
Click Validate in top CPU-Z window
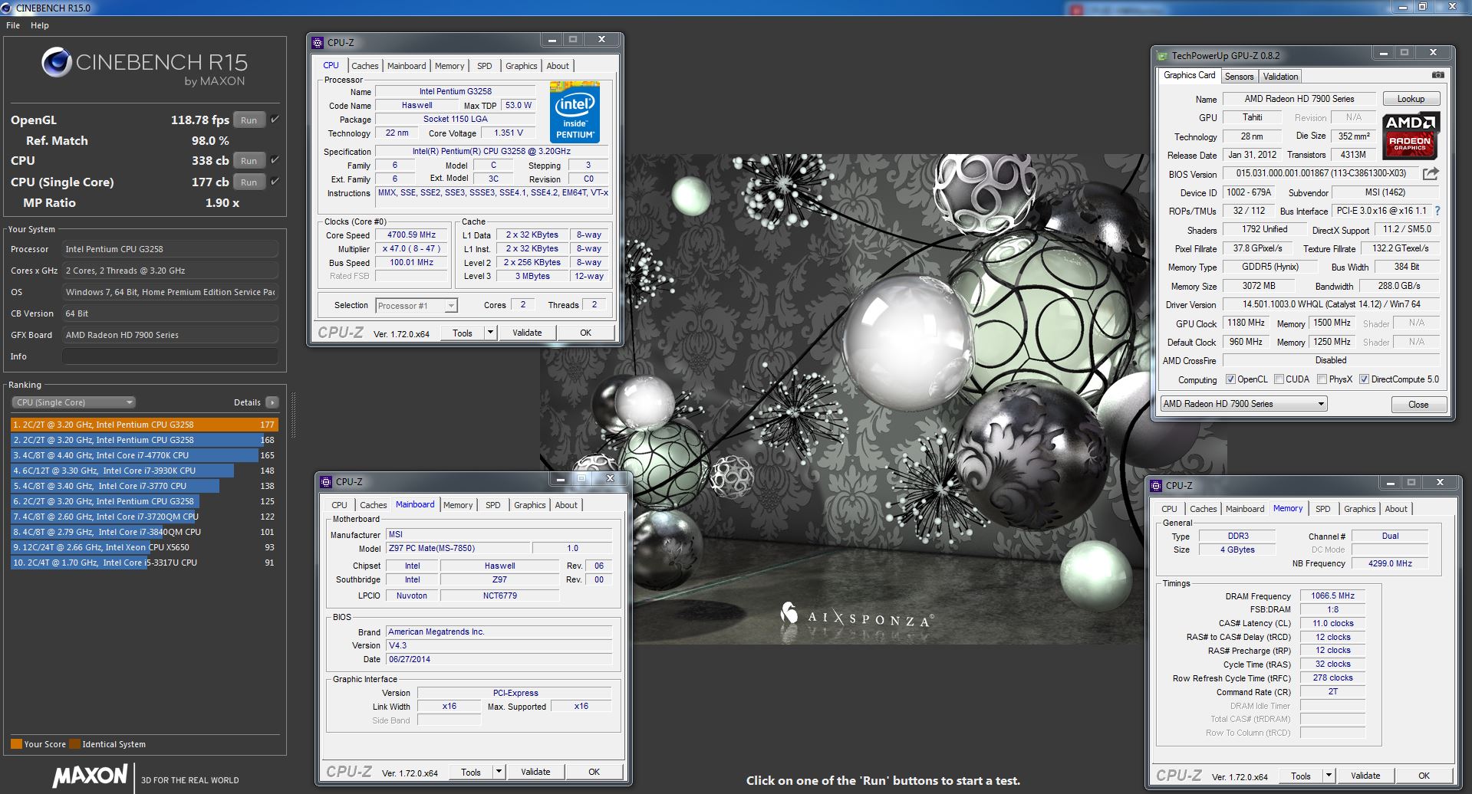click(x=527, y=333)
